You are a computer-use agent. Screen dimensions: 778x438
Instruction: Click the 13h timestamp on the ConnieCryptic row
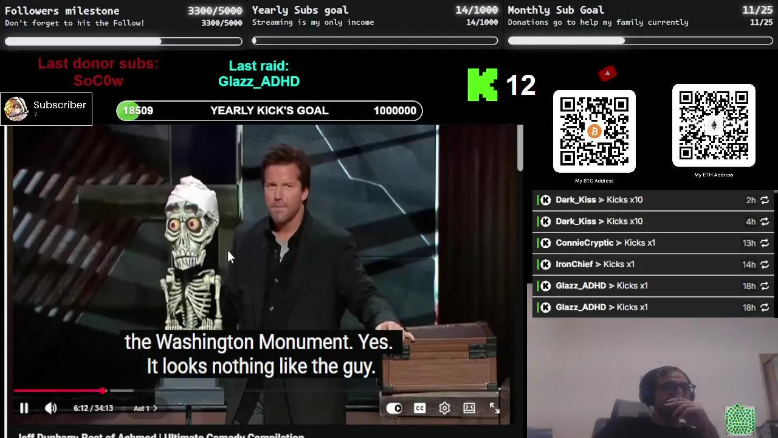pos(749,243)
